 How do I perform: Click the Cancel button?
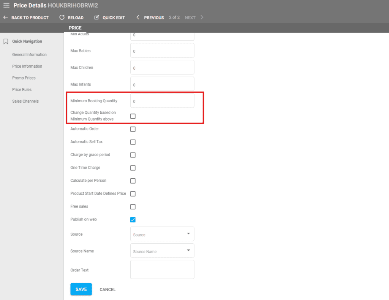[x=108, y=289]
